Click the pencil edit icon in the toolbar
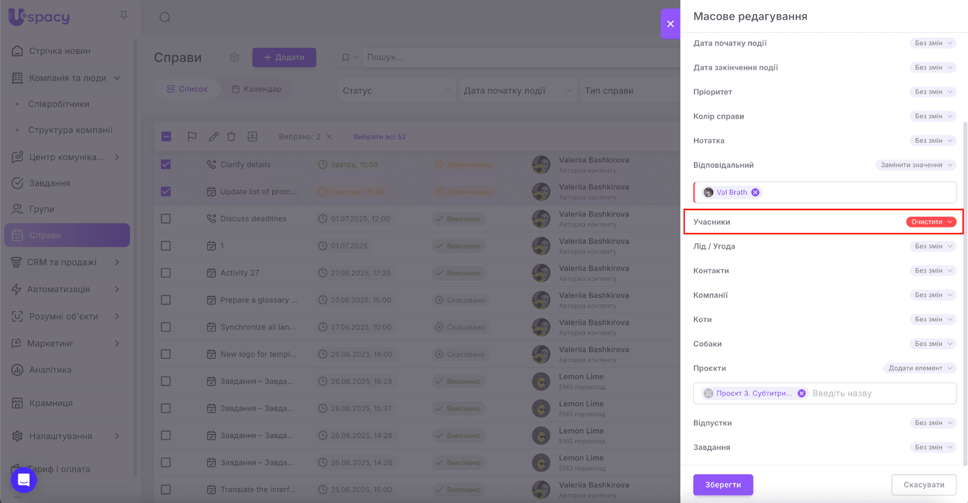Image resolution: width=968 pixels, height=503 pixels. (x=214, y=137)
